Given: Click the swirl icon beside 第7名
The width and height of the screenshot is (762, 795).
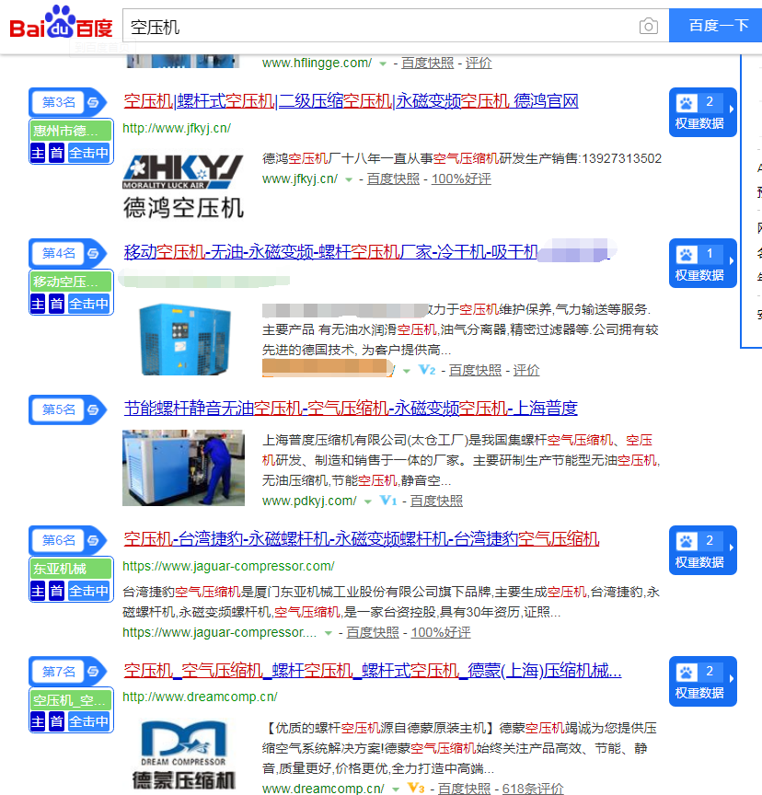Looking at the screenshot, I should (x=93, y=672).
